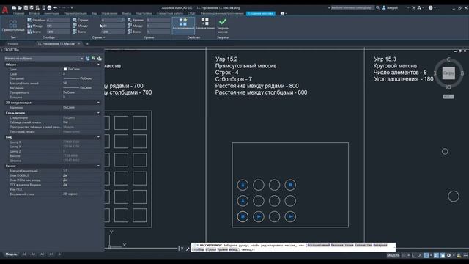Collapse the 3D-визуализация properties section

[98, 103]
